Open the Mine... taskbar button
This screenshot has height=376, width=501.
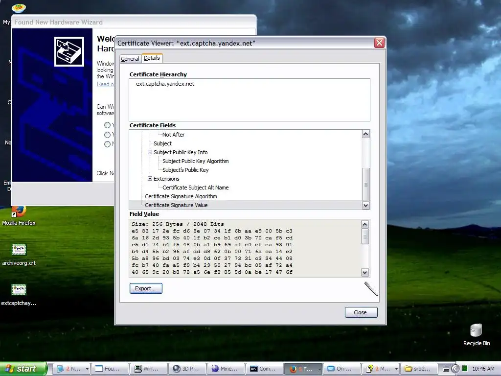(226, 369)
